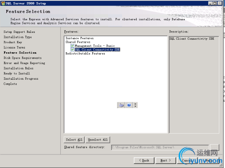Select the Redistributable Features node
Screen dimensions: 225x168
(85, 54)
